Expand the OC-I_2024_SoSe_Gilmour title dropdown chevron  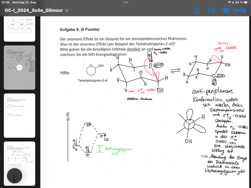(67, 11)
